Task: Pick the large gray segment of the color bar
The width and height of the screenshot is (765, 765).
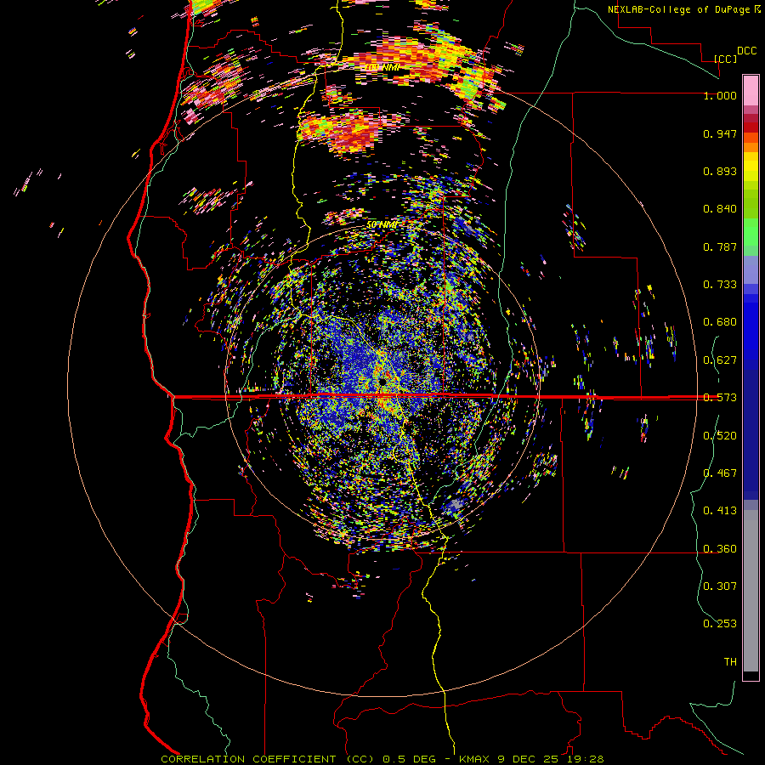Action: coord(751,591)
